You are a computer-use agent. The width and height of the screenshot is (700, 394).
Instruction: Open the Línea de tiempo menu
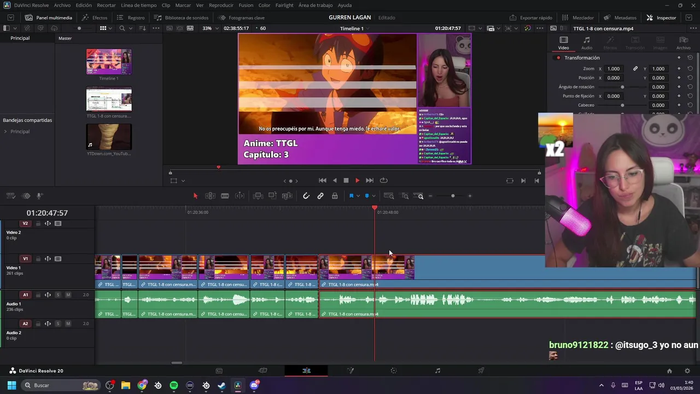click(139, 5)
